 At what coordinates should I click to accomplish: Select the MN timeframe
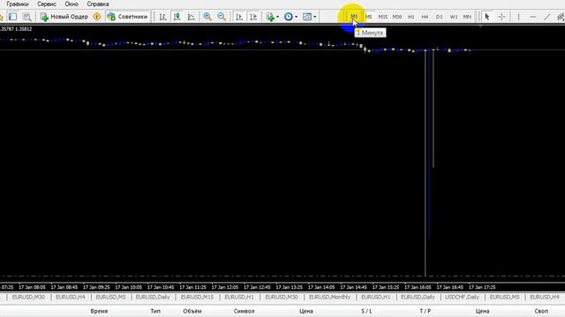point(467,17)
